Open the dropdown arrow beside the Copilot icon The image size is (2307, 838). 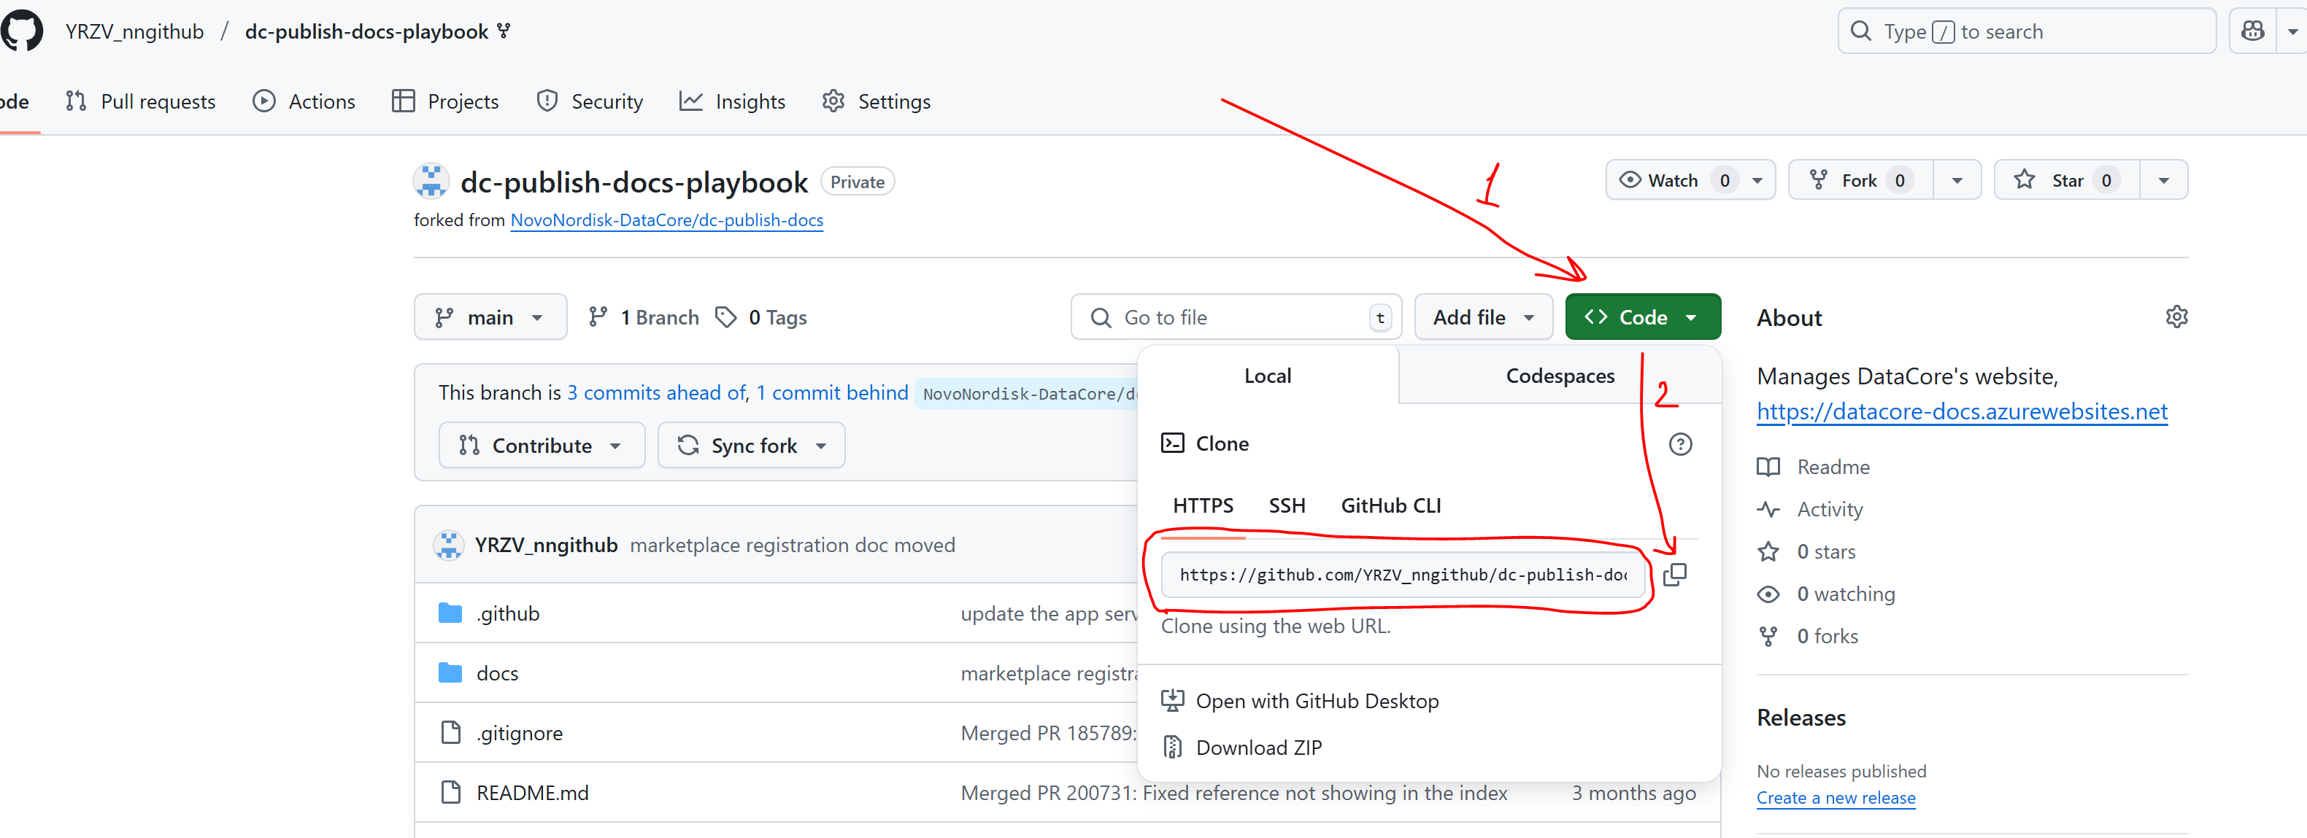point(2292,31)
